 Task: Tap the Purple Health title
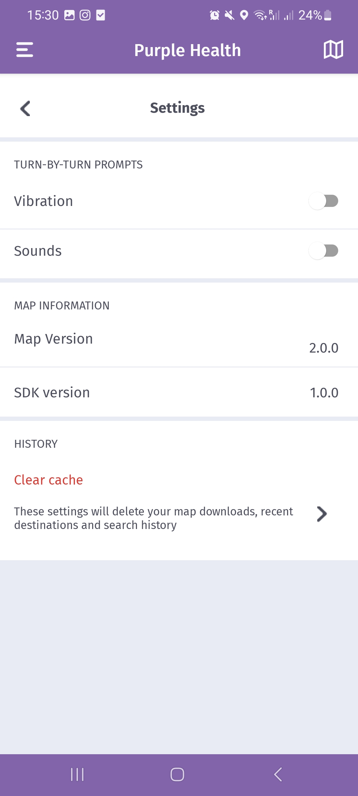[187, 50]
